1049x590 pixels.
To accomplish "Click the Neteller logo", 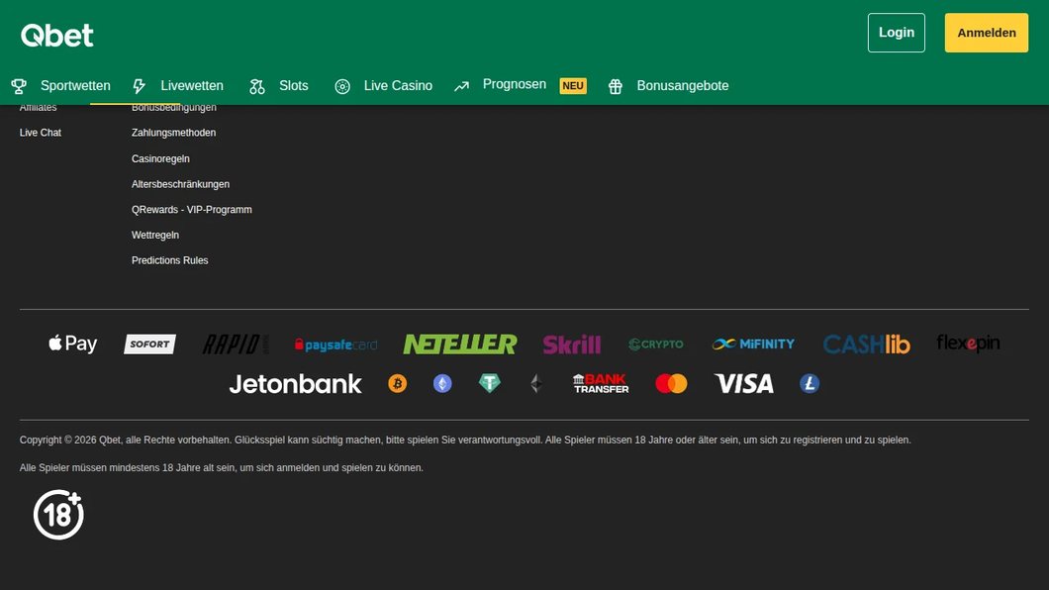I will 460,344.
